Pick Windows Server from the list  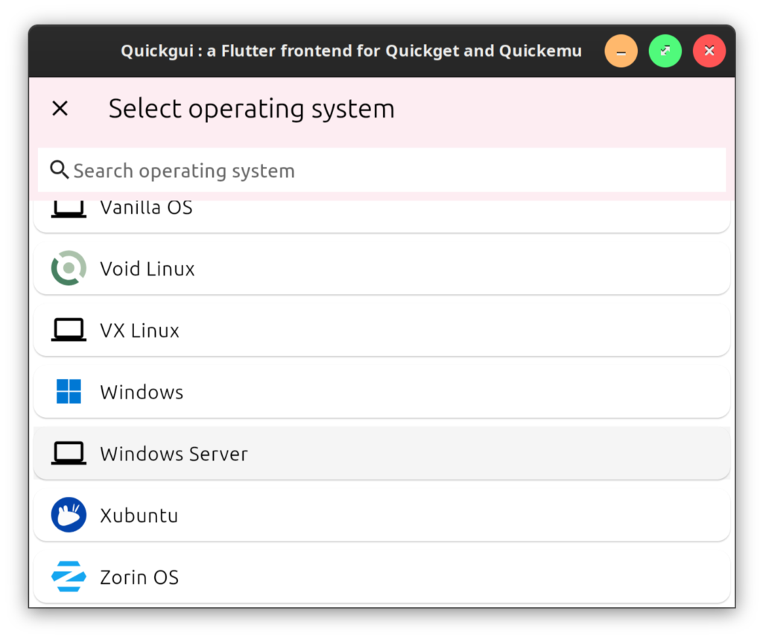381,453
